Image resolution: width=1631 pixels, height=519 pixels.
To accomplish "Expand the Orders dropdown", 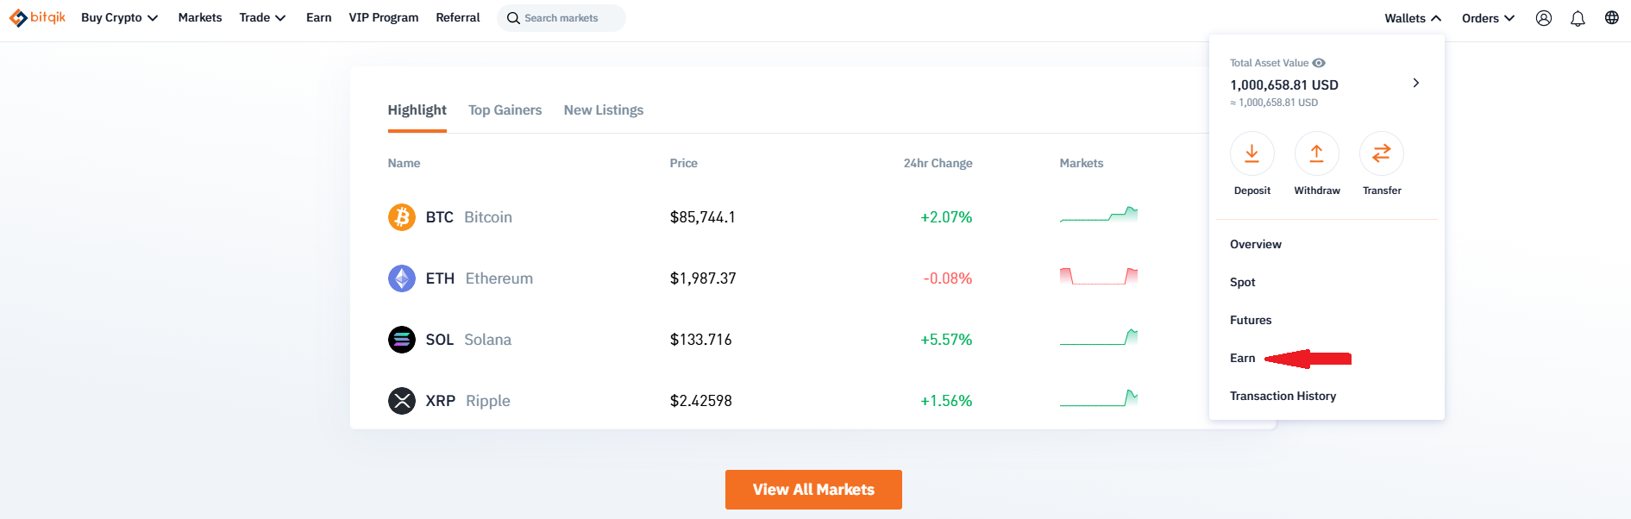I will (x=1488, y=18).
